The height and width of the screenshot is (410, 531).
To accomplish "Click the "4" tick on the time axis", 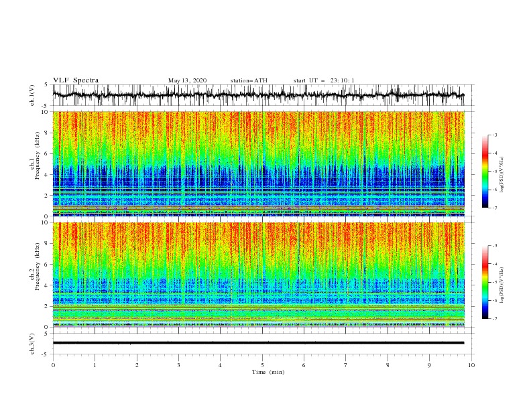I will 220,365.
